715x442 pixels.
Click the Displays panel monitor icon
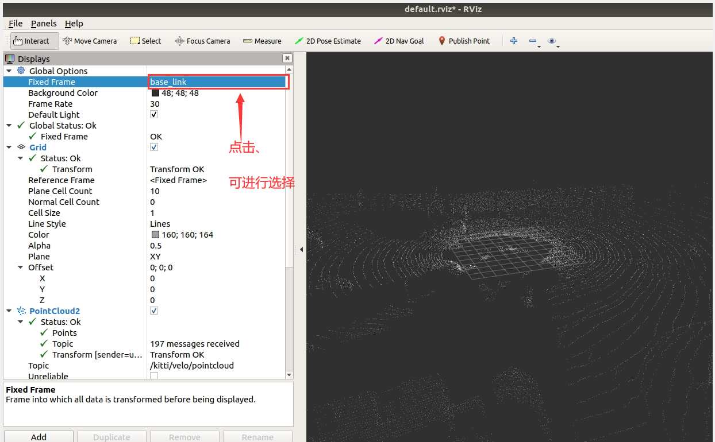point(10,59)
